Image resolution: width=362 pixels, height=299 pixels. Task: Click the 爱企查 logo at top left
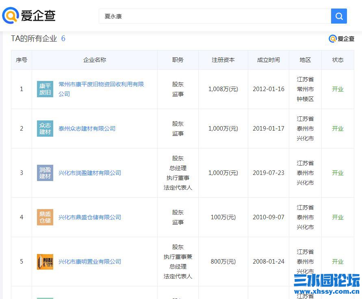pyautogui.click(x=29, y=16)
